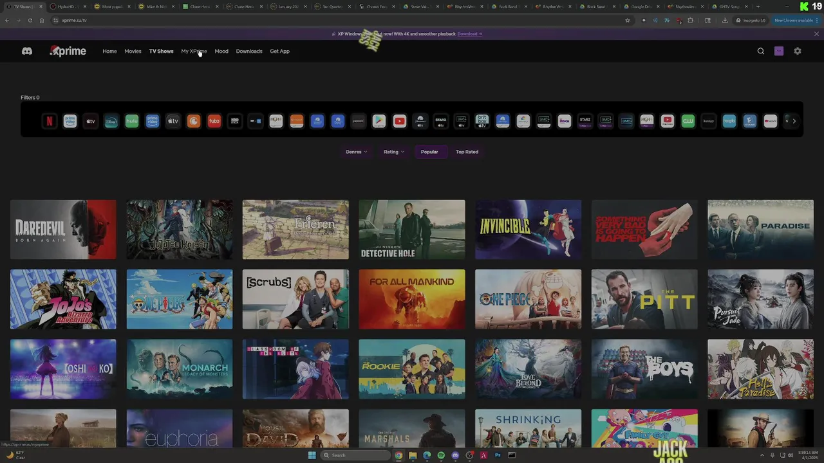824x463 pixels.
Task: Open My XPrime navigation item
Action: coord(194,51)
